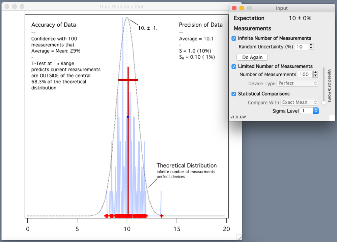Disable the Statistical Comparisons checkbox

pos(234,94)
